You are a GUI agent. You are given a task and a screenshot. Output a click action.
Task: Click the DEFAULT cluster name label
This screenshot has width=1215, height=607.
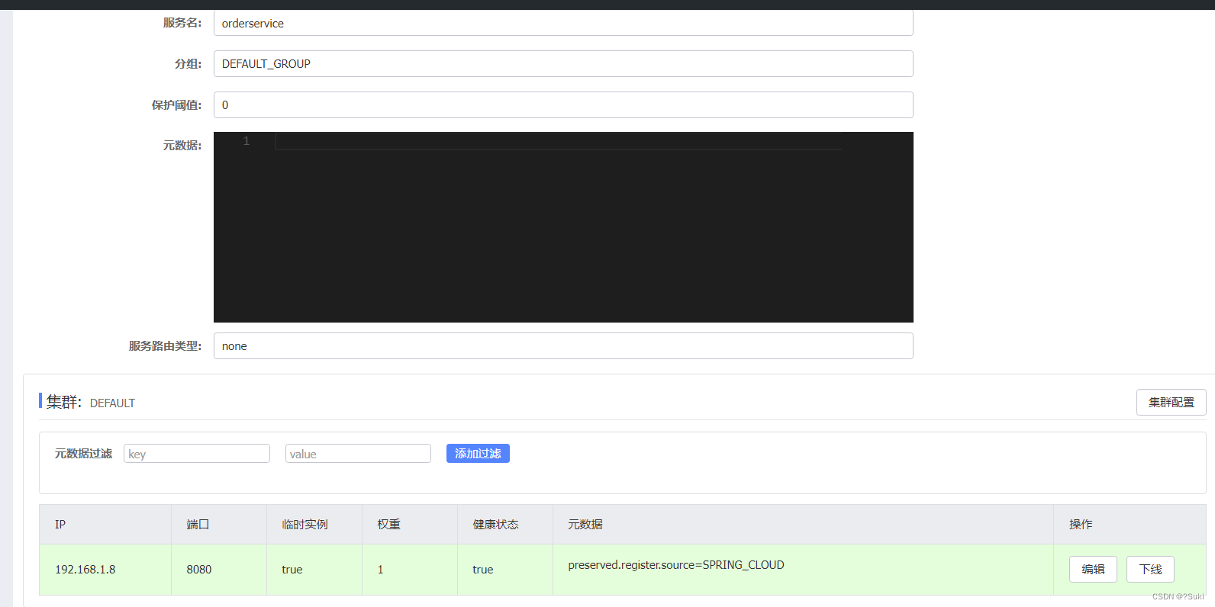pos(112,403)
